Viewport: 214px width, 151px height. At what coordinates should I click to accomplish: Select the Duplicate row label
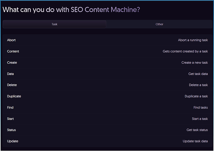click(14, 96)
